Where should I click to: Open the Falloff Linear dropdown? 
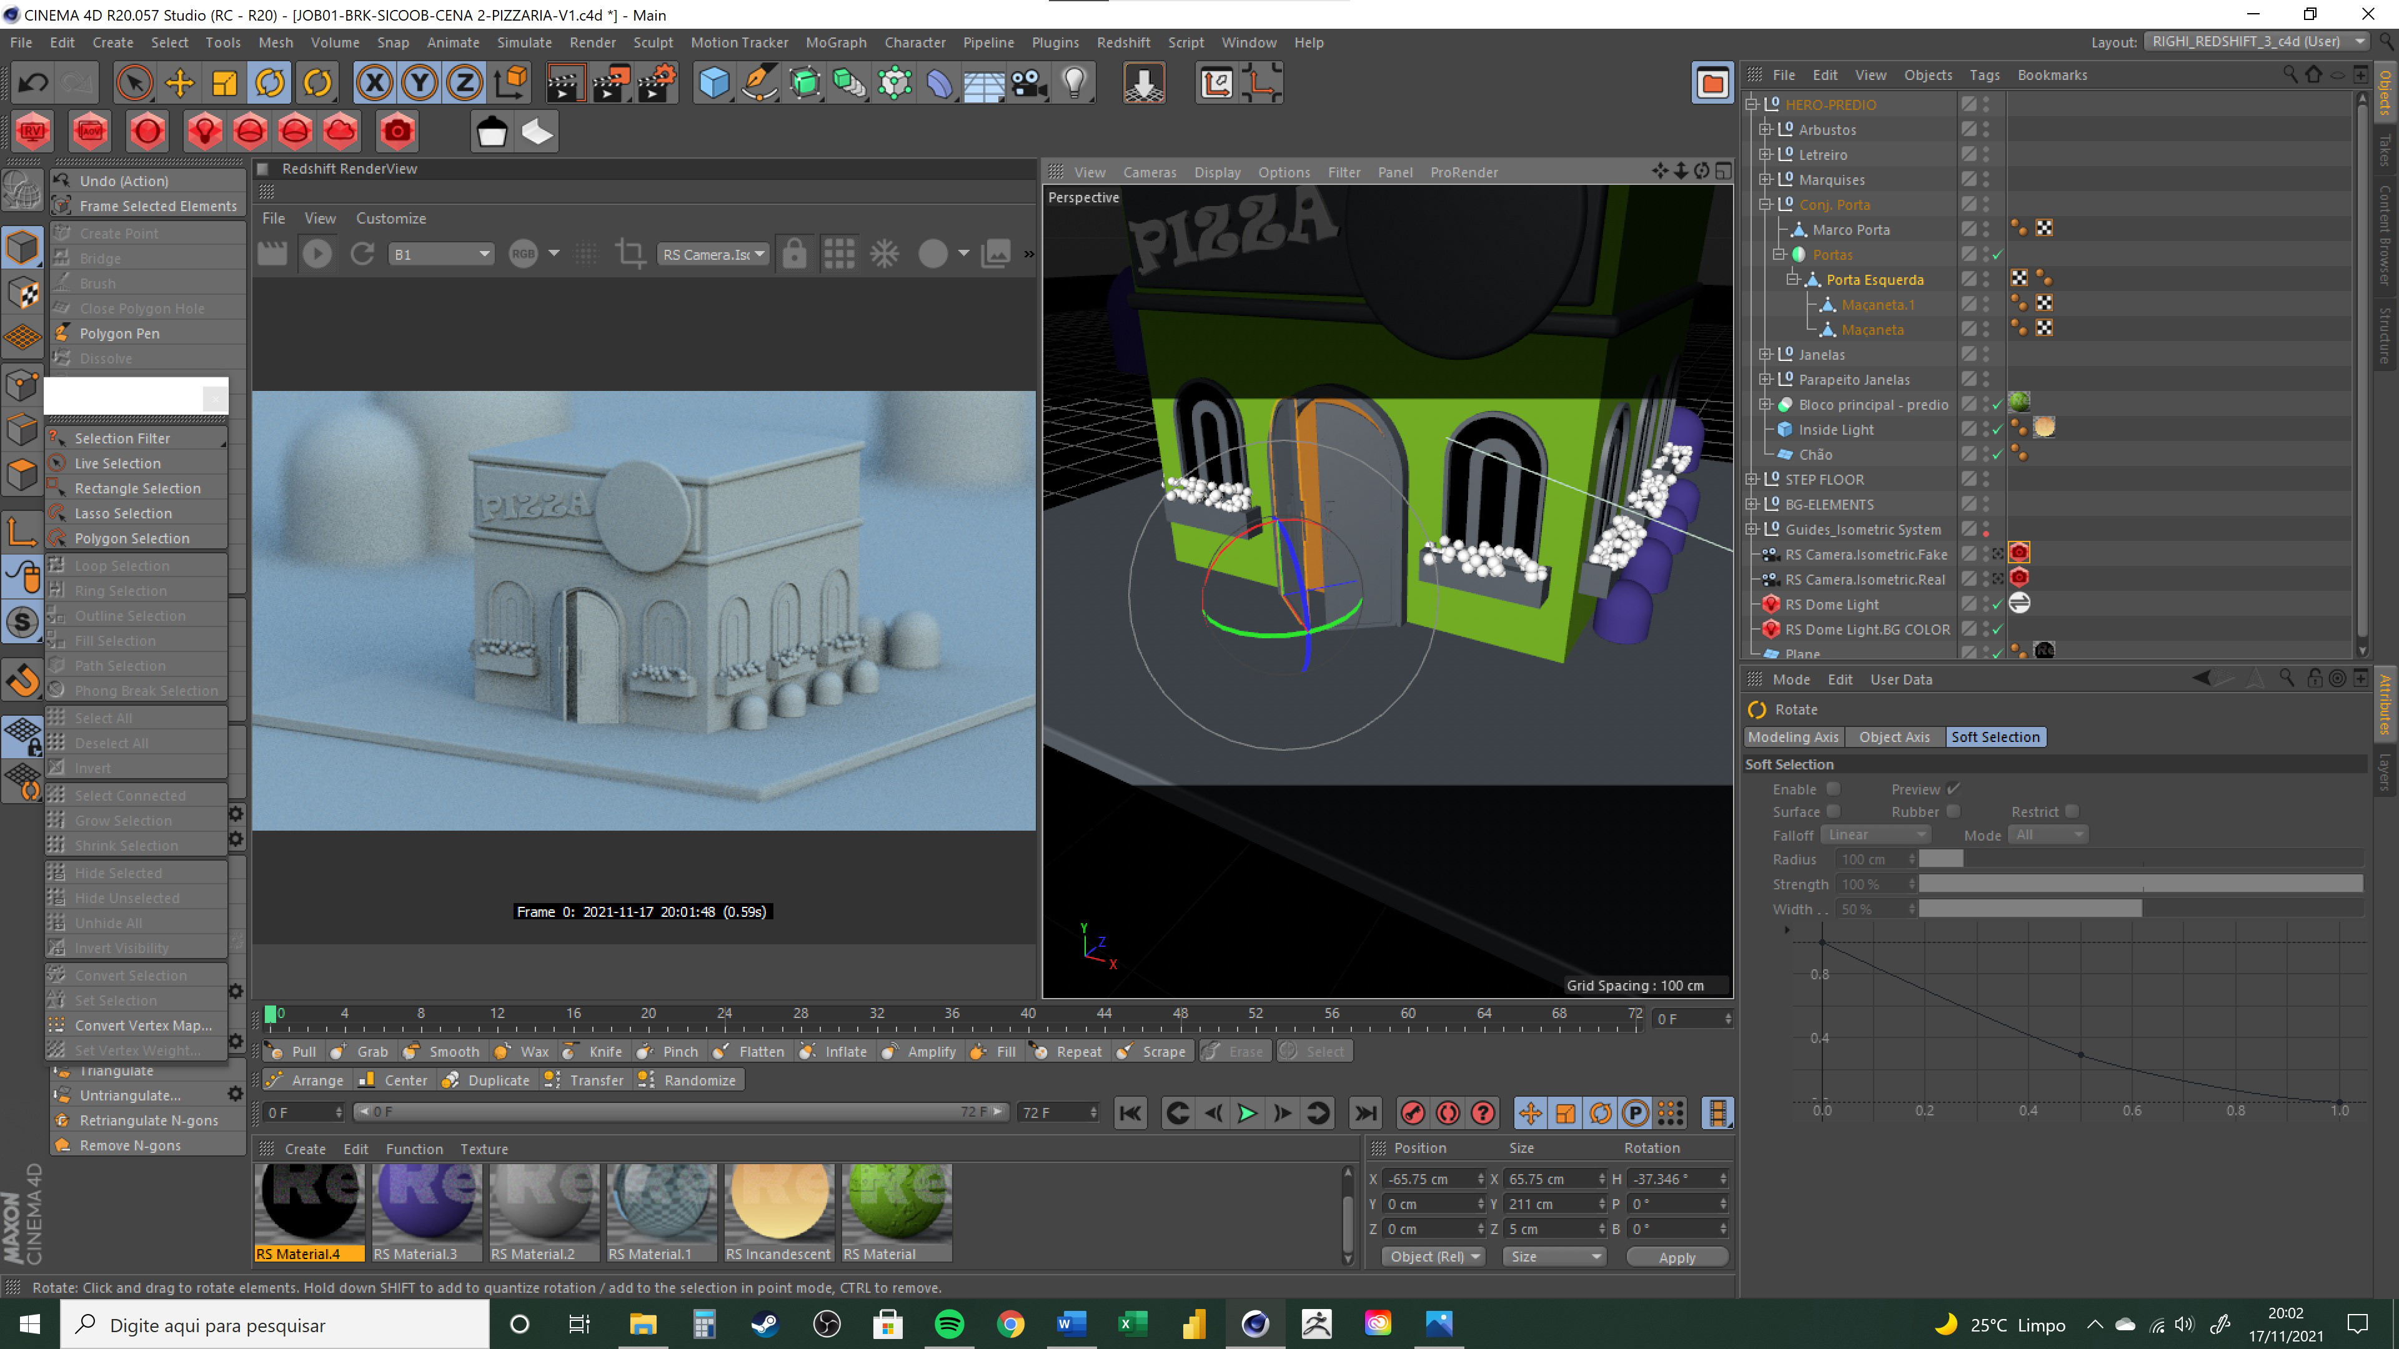point(1875,834)
